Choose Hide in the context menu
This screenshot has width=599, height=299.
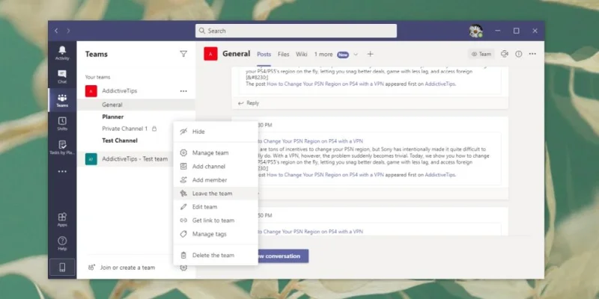(216, 132)
